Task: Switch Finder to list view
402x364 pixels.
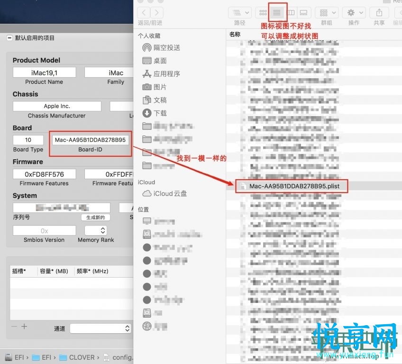Action: [x=277, y=13]
